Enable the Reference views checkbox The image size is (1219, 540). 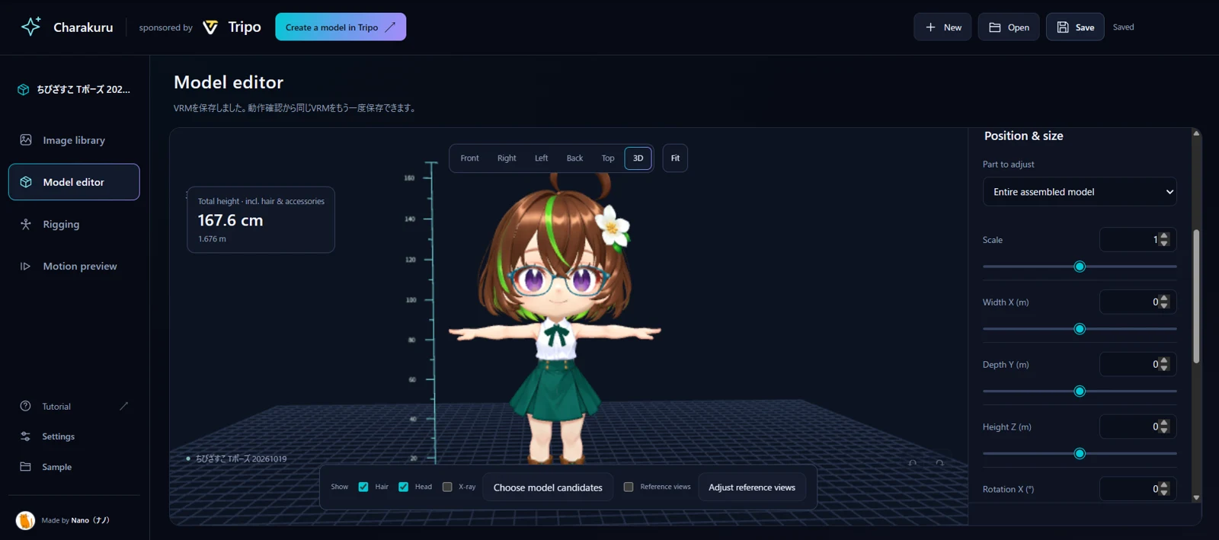pyautogui.click(x=629, y=487)
